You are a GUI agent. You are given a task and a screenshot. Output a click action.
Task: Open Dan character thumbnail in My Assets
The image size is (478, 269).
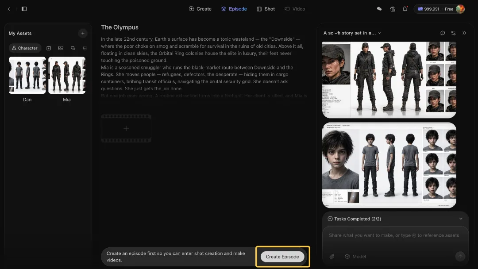[27, 75]
